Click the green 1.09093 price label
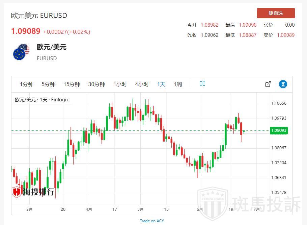Image resolution: width=307 pixels, height=225 pixels. pos(278,130)
